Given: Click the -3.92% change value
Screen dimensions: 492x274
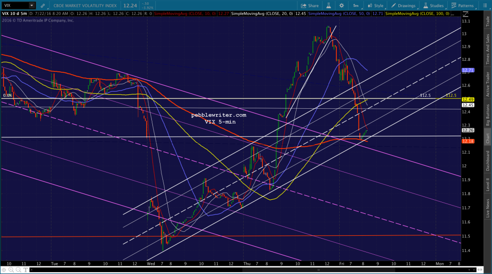Looking at the screenshot, I should point(148,8).
